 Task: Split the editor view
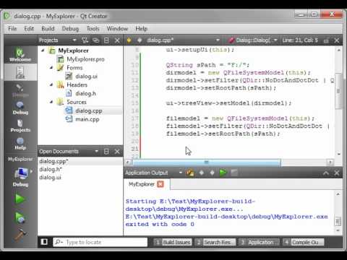click(326, 40)
